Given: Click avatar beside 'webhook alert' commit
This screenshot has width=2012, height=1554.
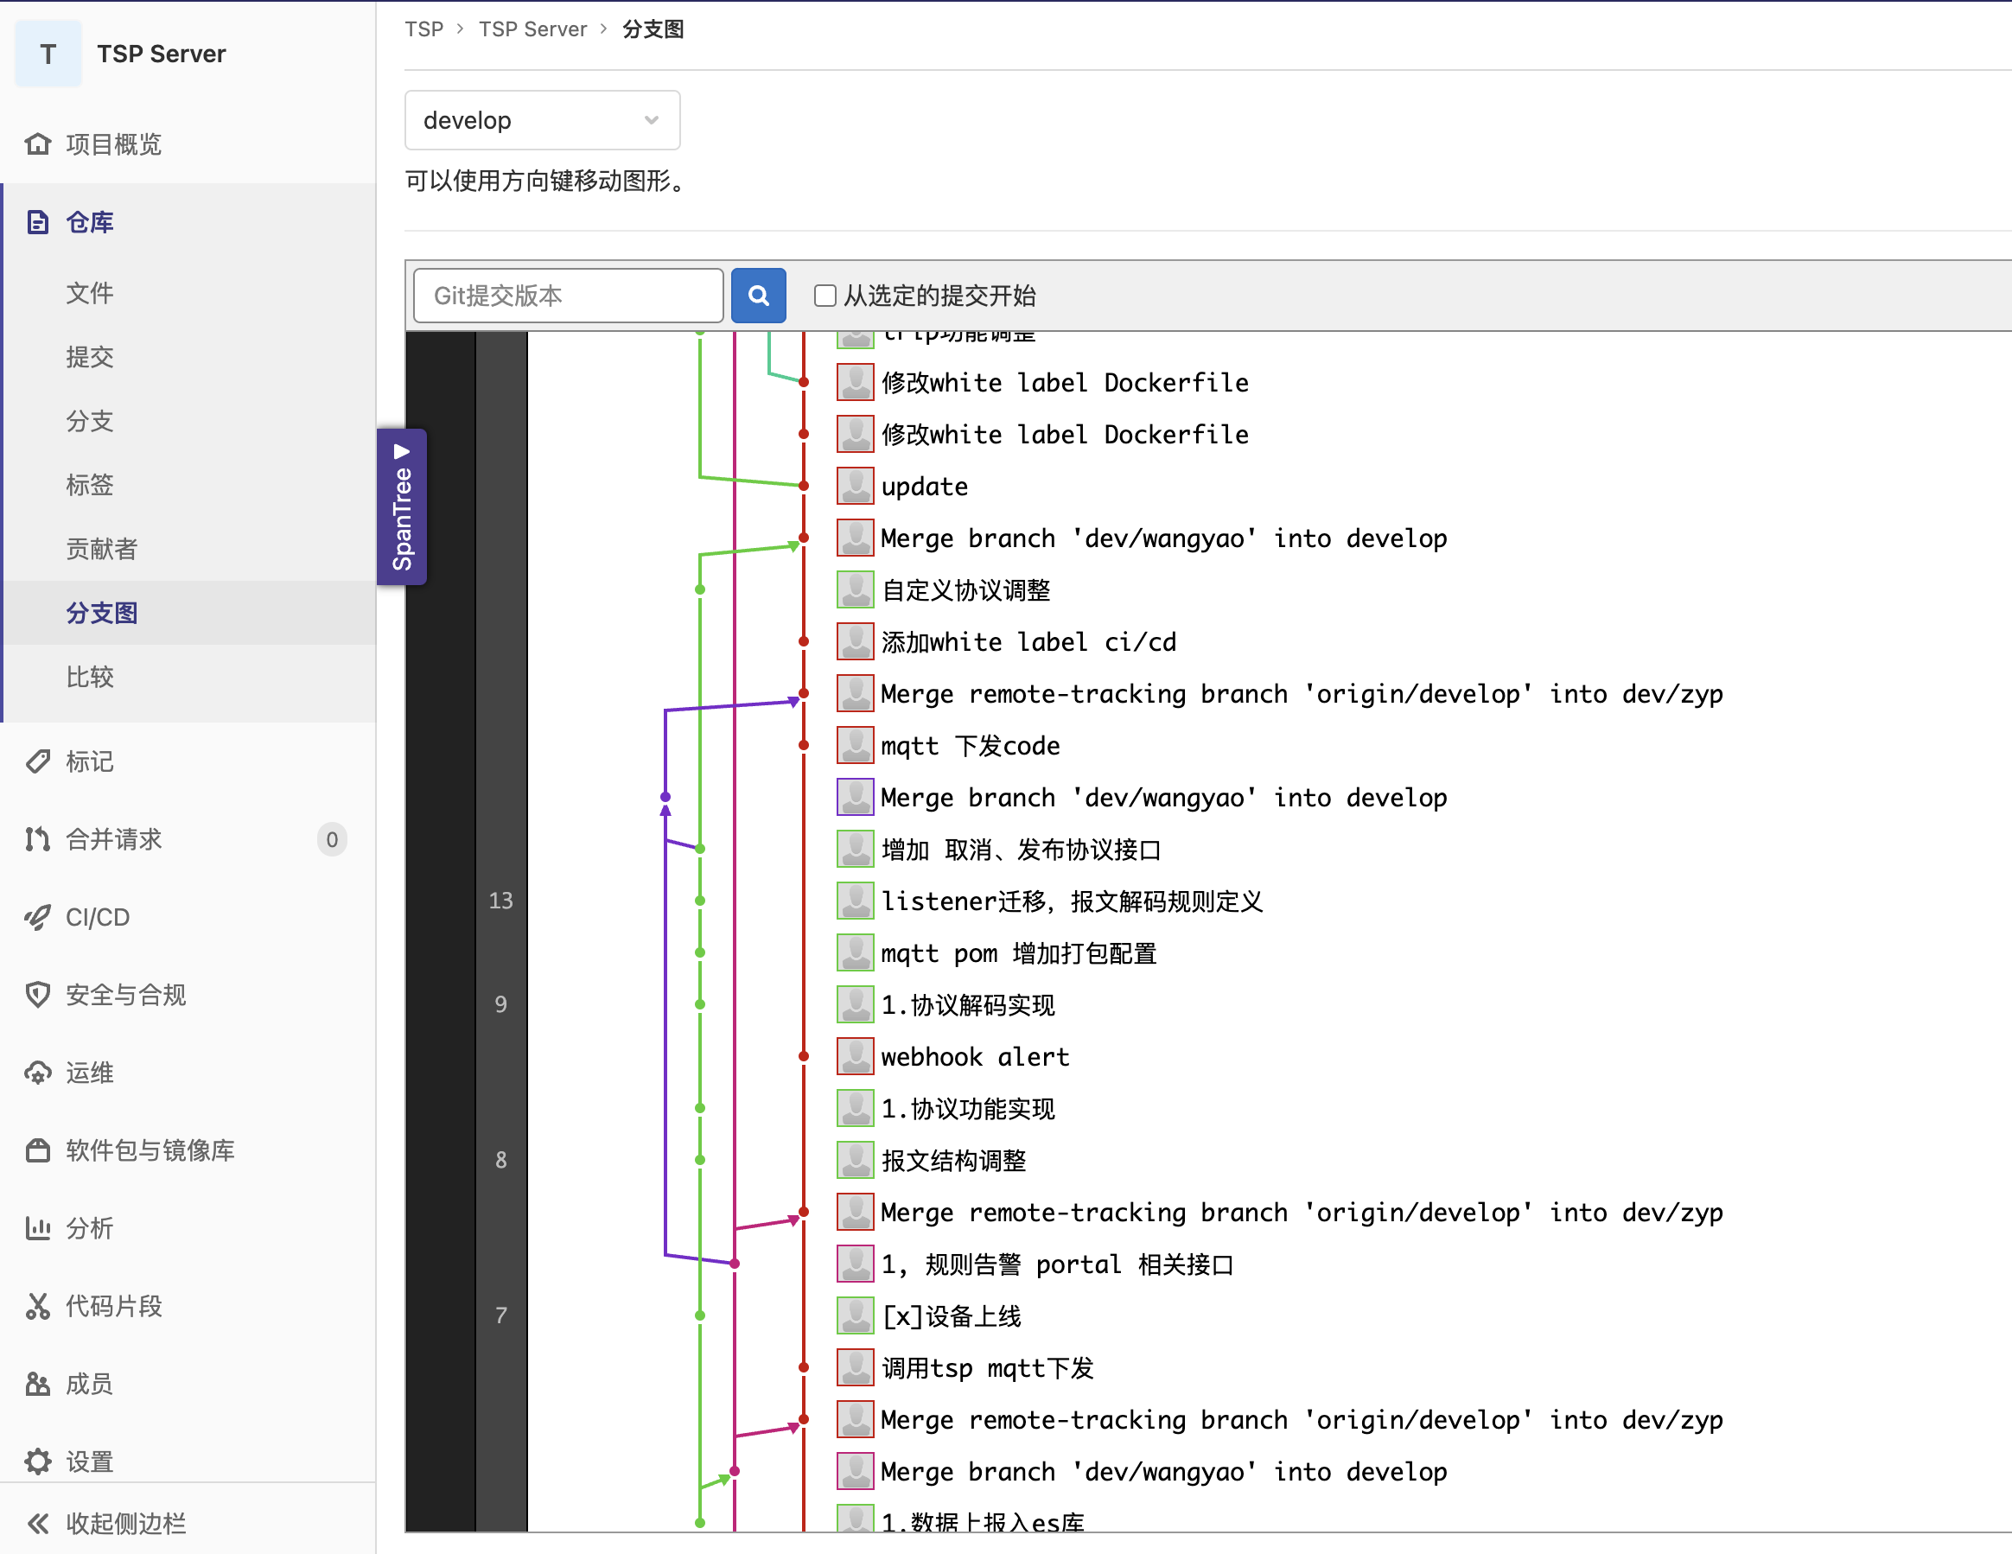Looking at the screenshot, I should coord(854,1056).
